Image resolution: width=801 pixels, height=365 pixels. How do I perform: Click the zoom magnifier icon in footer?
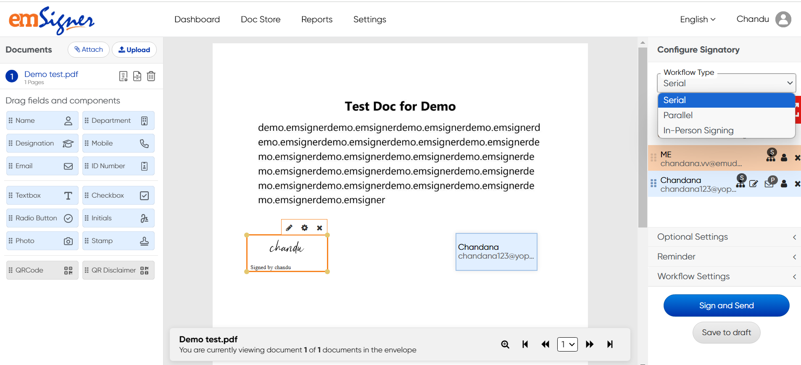click(x=505, y=344)
